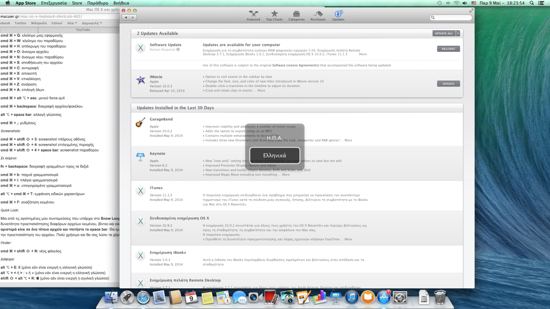Launch Safari from the Dock
550x309 pixels.
(x=143, y=298)
